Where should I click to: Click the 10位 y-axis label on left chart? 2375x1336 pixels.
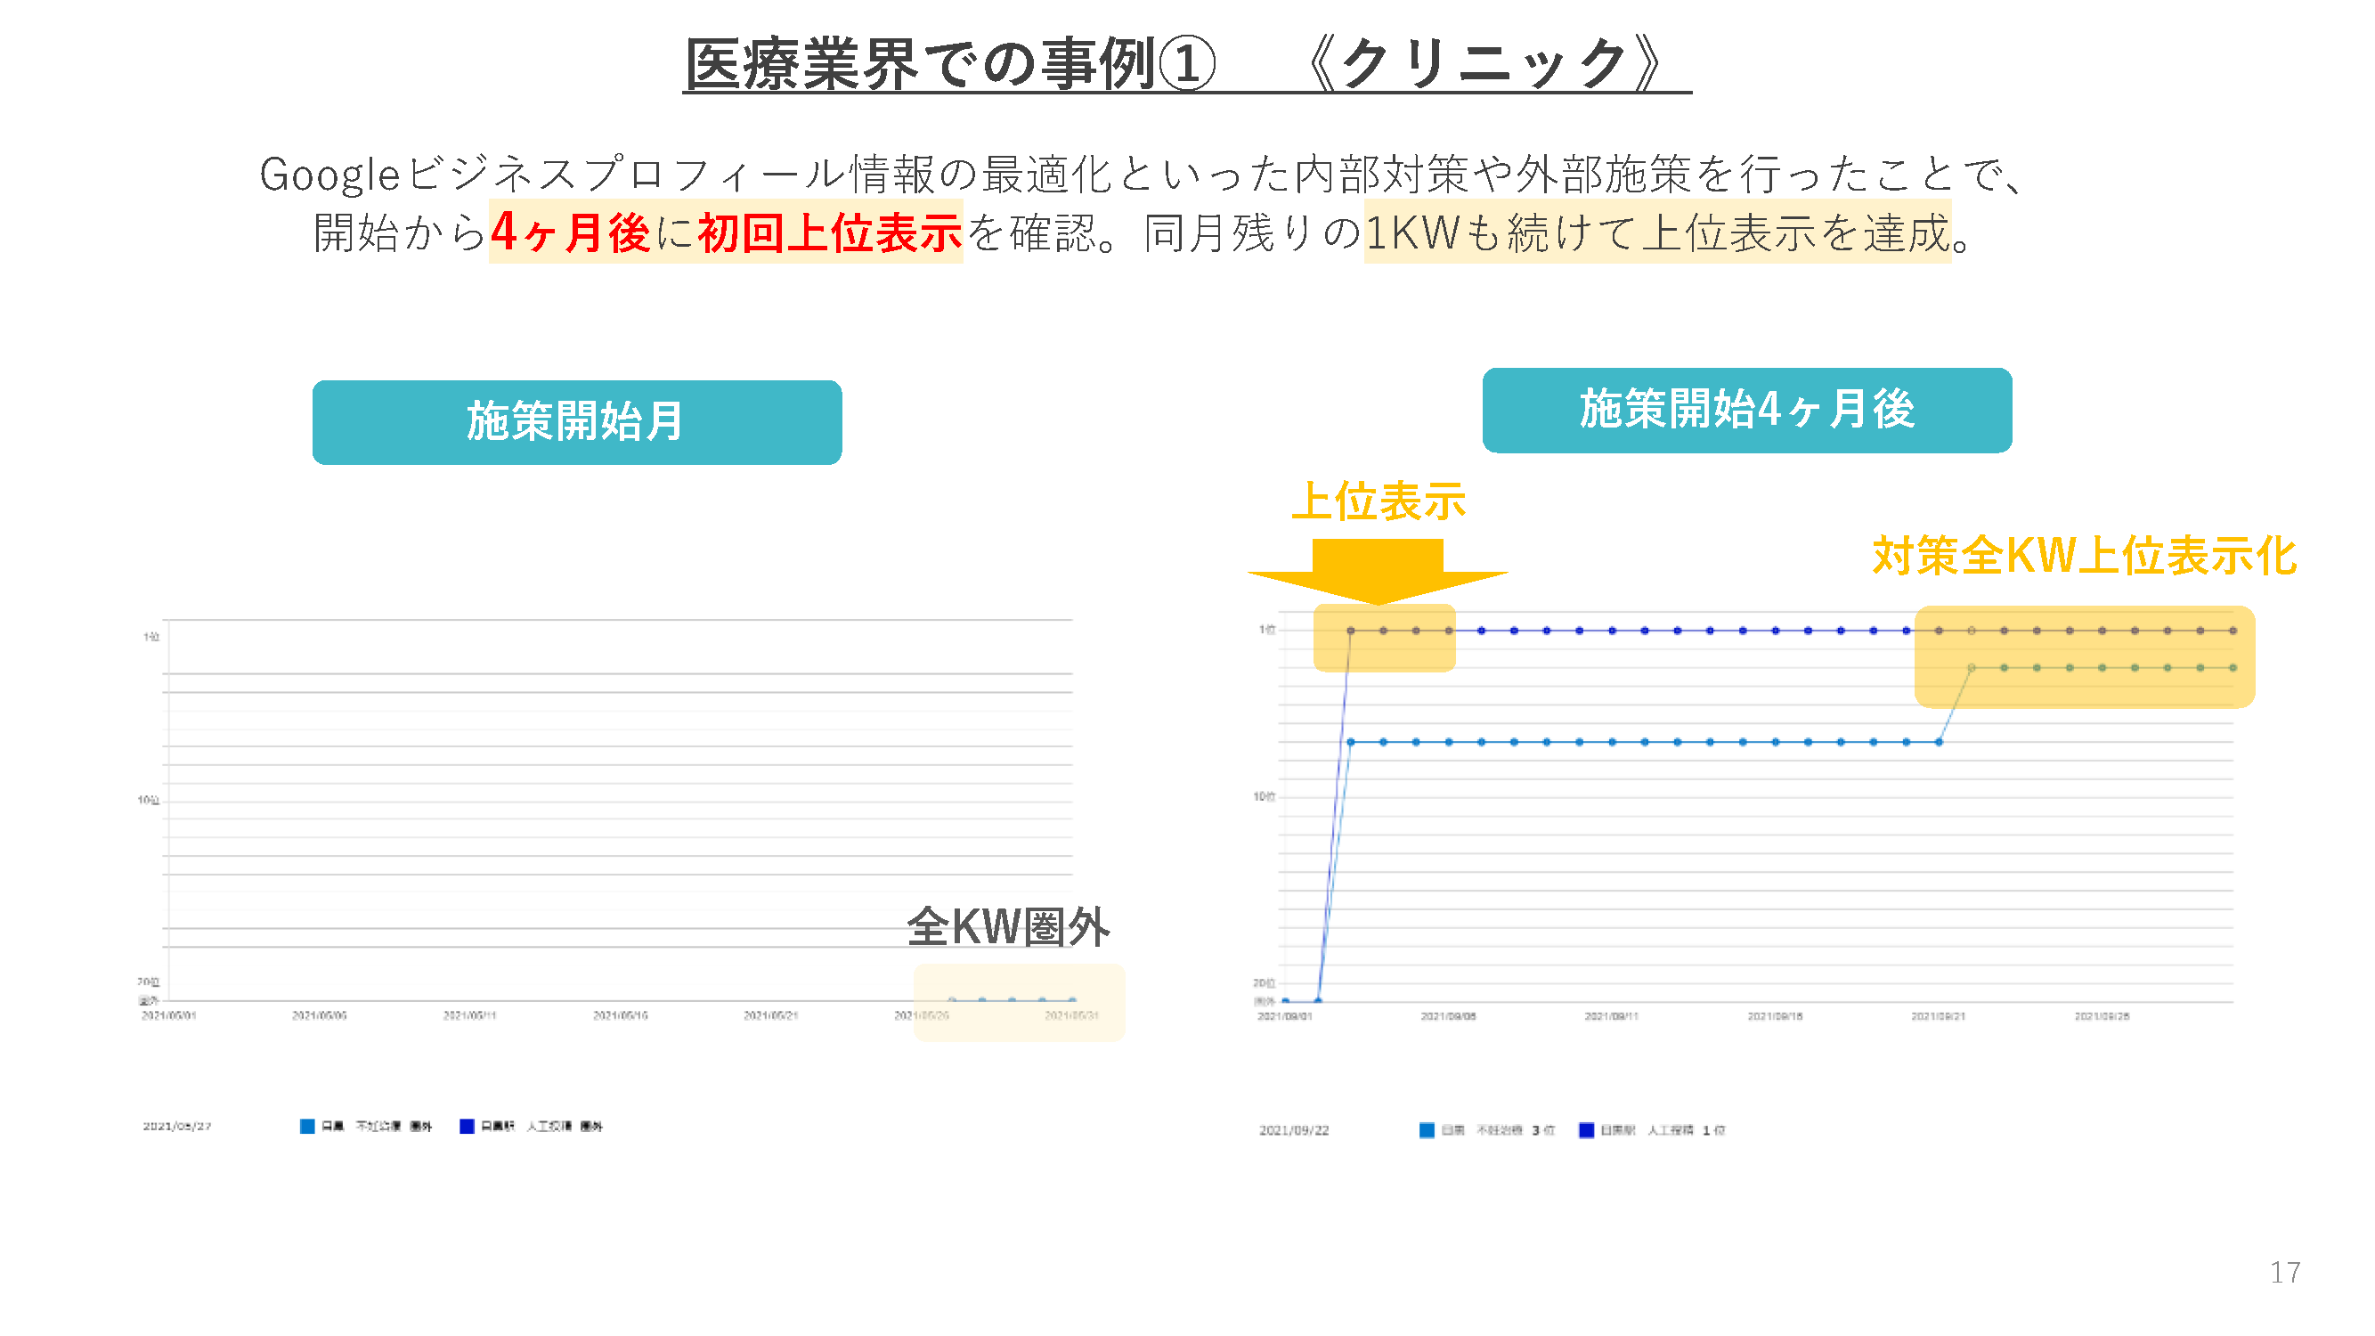[x=148, y=801]
